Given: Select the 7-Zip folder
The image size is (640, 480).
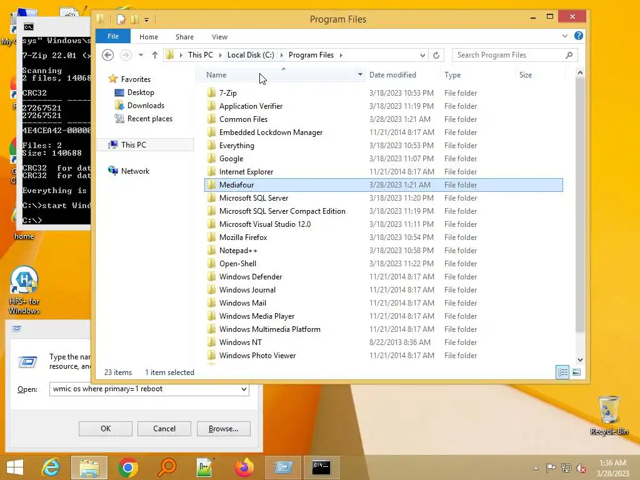Looking at the screenshot, I should [227, 93].
